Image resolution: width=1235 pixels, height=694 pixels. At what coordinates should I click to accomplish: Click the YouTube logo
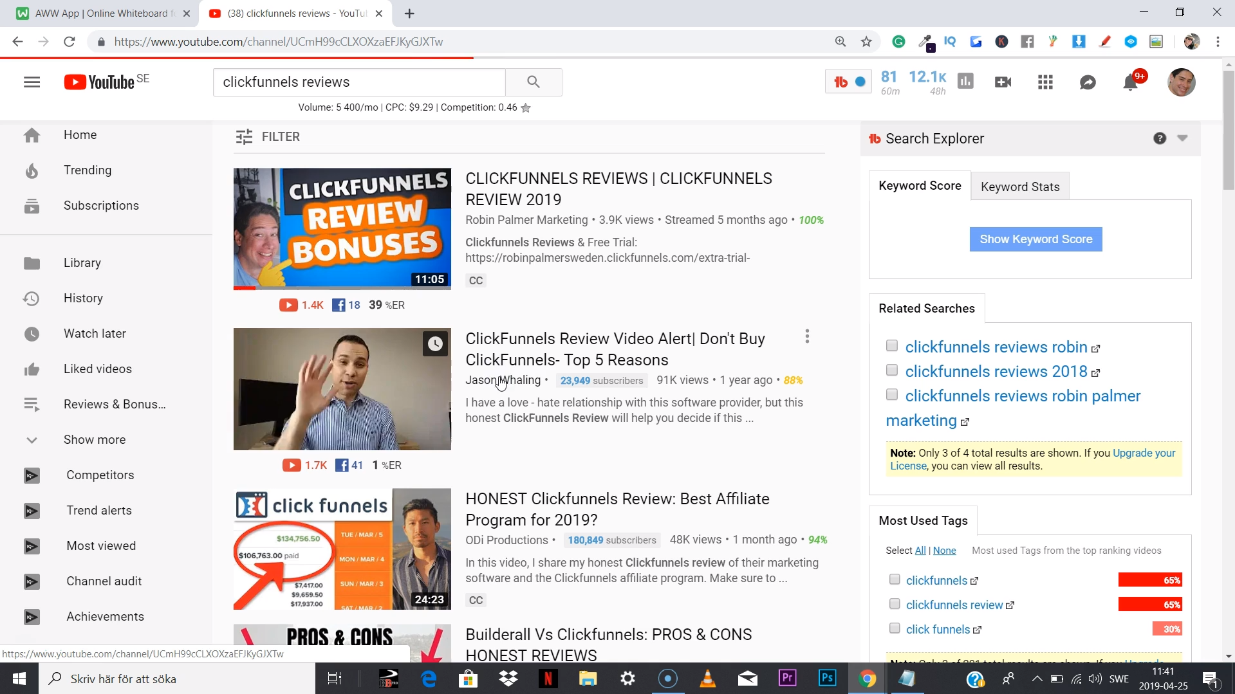point(99,82)
